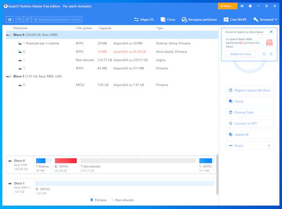Select the 'Riservato per il sistema' partition row
Viewport: 282px width, 209px height.
click(x=112, y=43)
